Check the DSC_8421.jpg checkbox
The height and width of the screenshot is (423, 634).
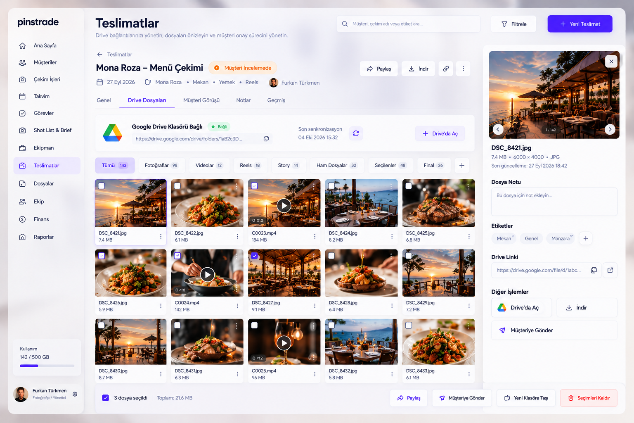102,186
